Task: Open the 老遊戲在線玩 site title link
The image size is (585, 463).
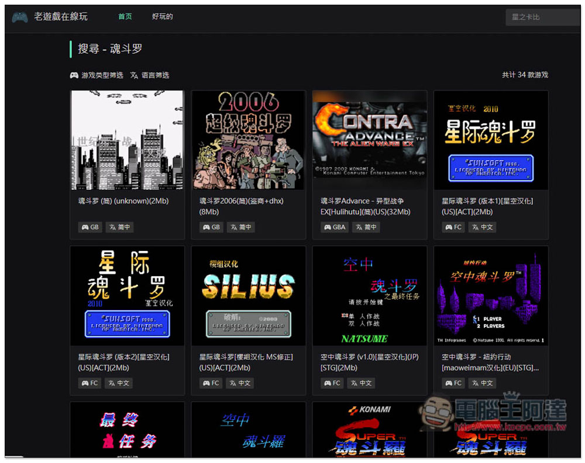Action: (x=61, y=16)
